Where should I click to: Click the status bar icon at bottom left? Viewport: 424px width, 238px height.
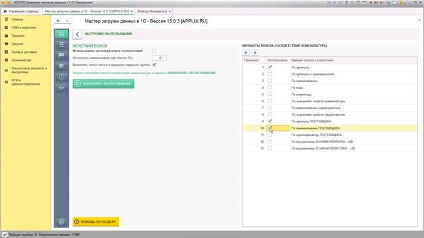(x=5, y=235)
